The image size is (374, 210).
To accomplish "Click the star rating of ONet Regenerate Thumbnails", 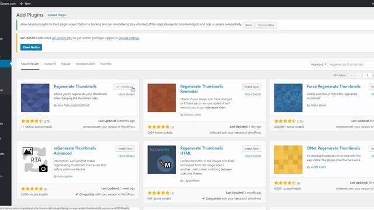I will [x=285, y=183].
